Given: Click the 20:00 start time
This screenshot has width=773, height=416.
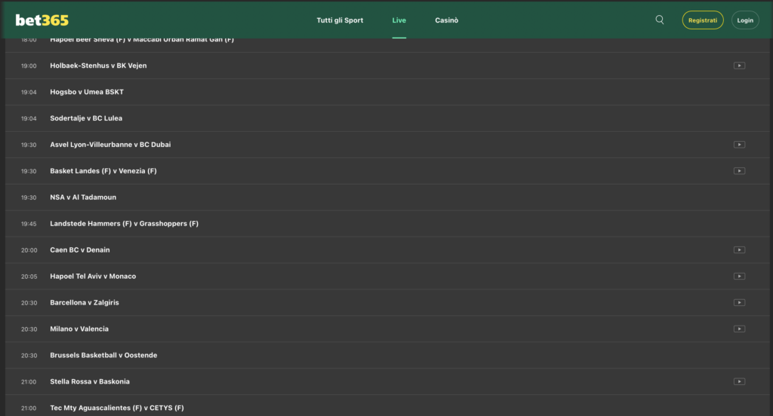Looking at the screenshot, I should pyautogui.click(x=29, y=250).
